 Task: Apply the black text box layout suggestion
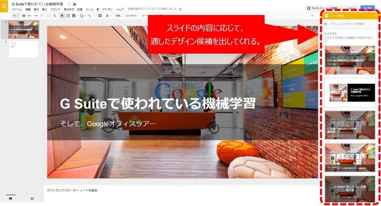click(350, 93)
